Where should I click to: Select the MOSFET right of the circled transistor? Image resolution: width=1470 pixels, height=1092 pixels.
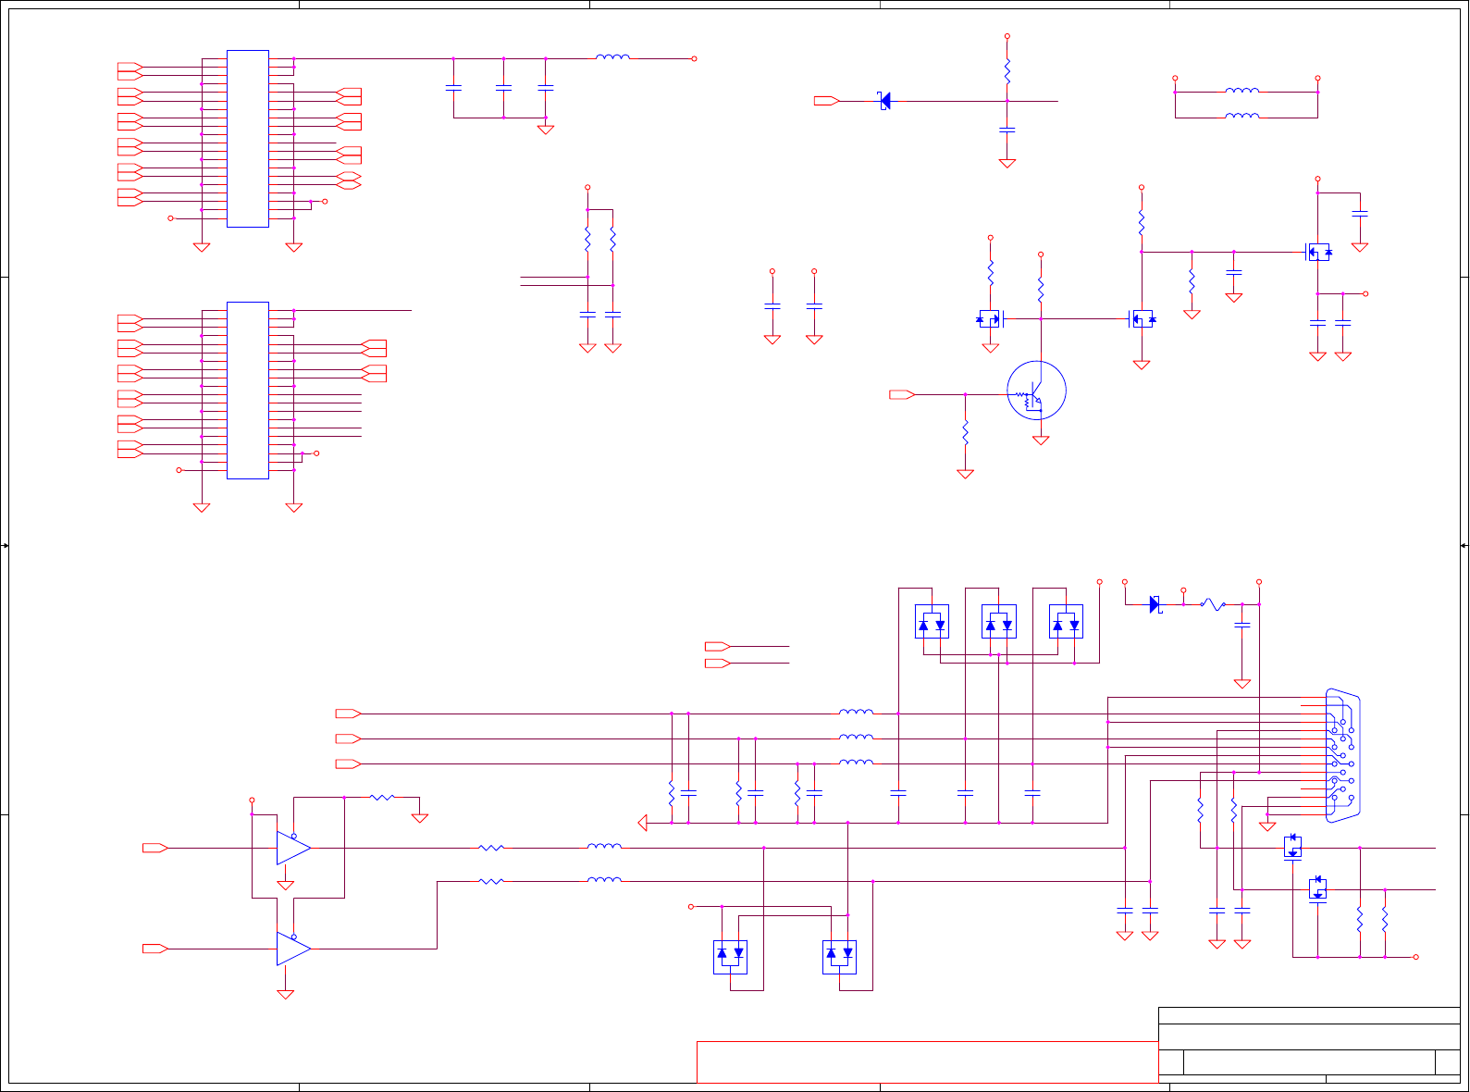point(1142,319)
